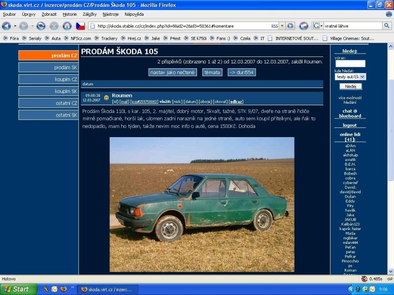Viewport: 394px width, 295px height.
Task: Click the 'hledej' search button
Action: (351, 87)
